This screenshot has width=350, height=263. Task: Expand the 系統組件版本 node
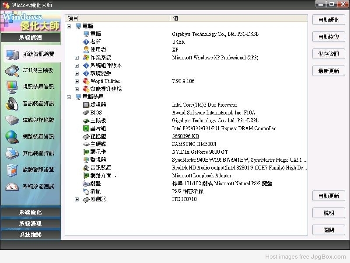[x=77, y=66]
